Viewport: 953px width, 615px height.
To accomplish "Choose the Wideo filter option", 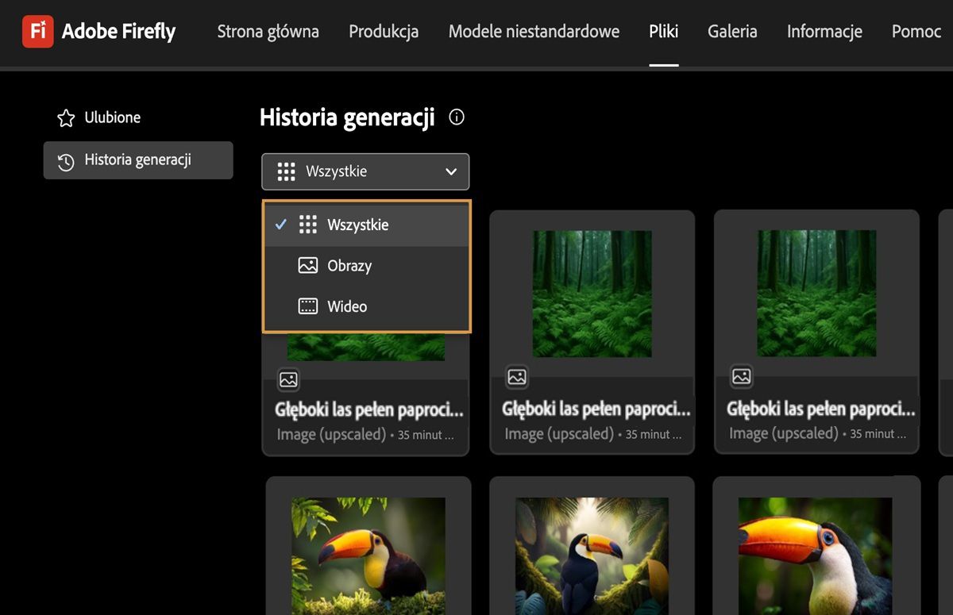I will (x=347, y=306).
